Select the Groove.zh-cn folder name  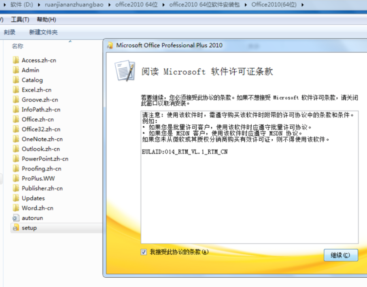(40, 100)
